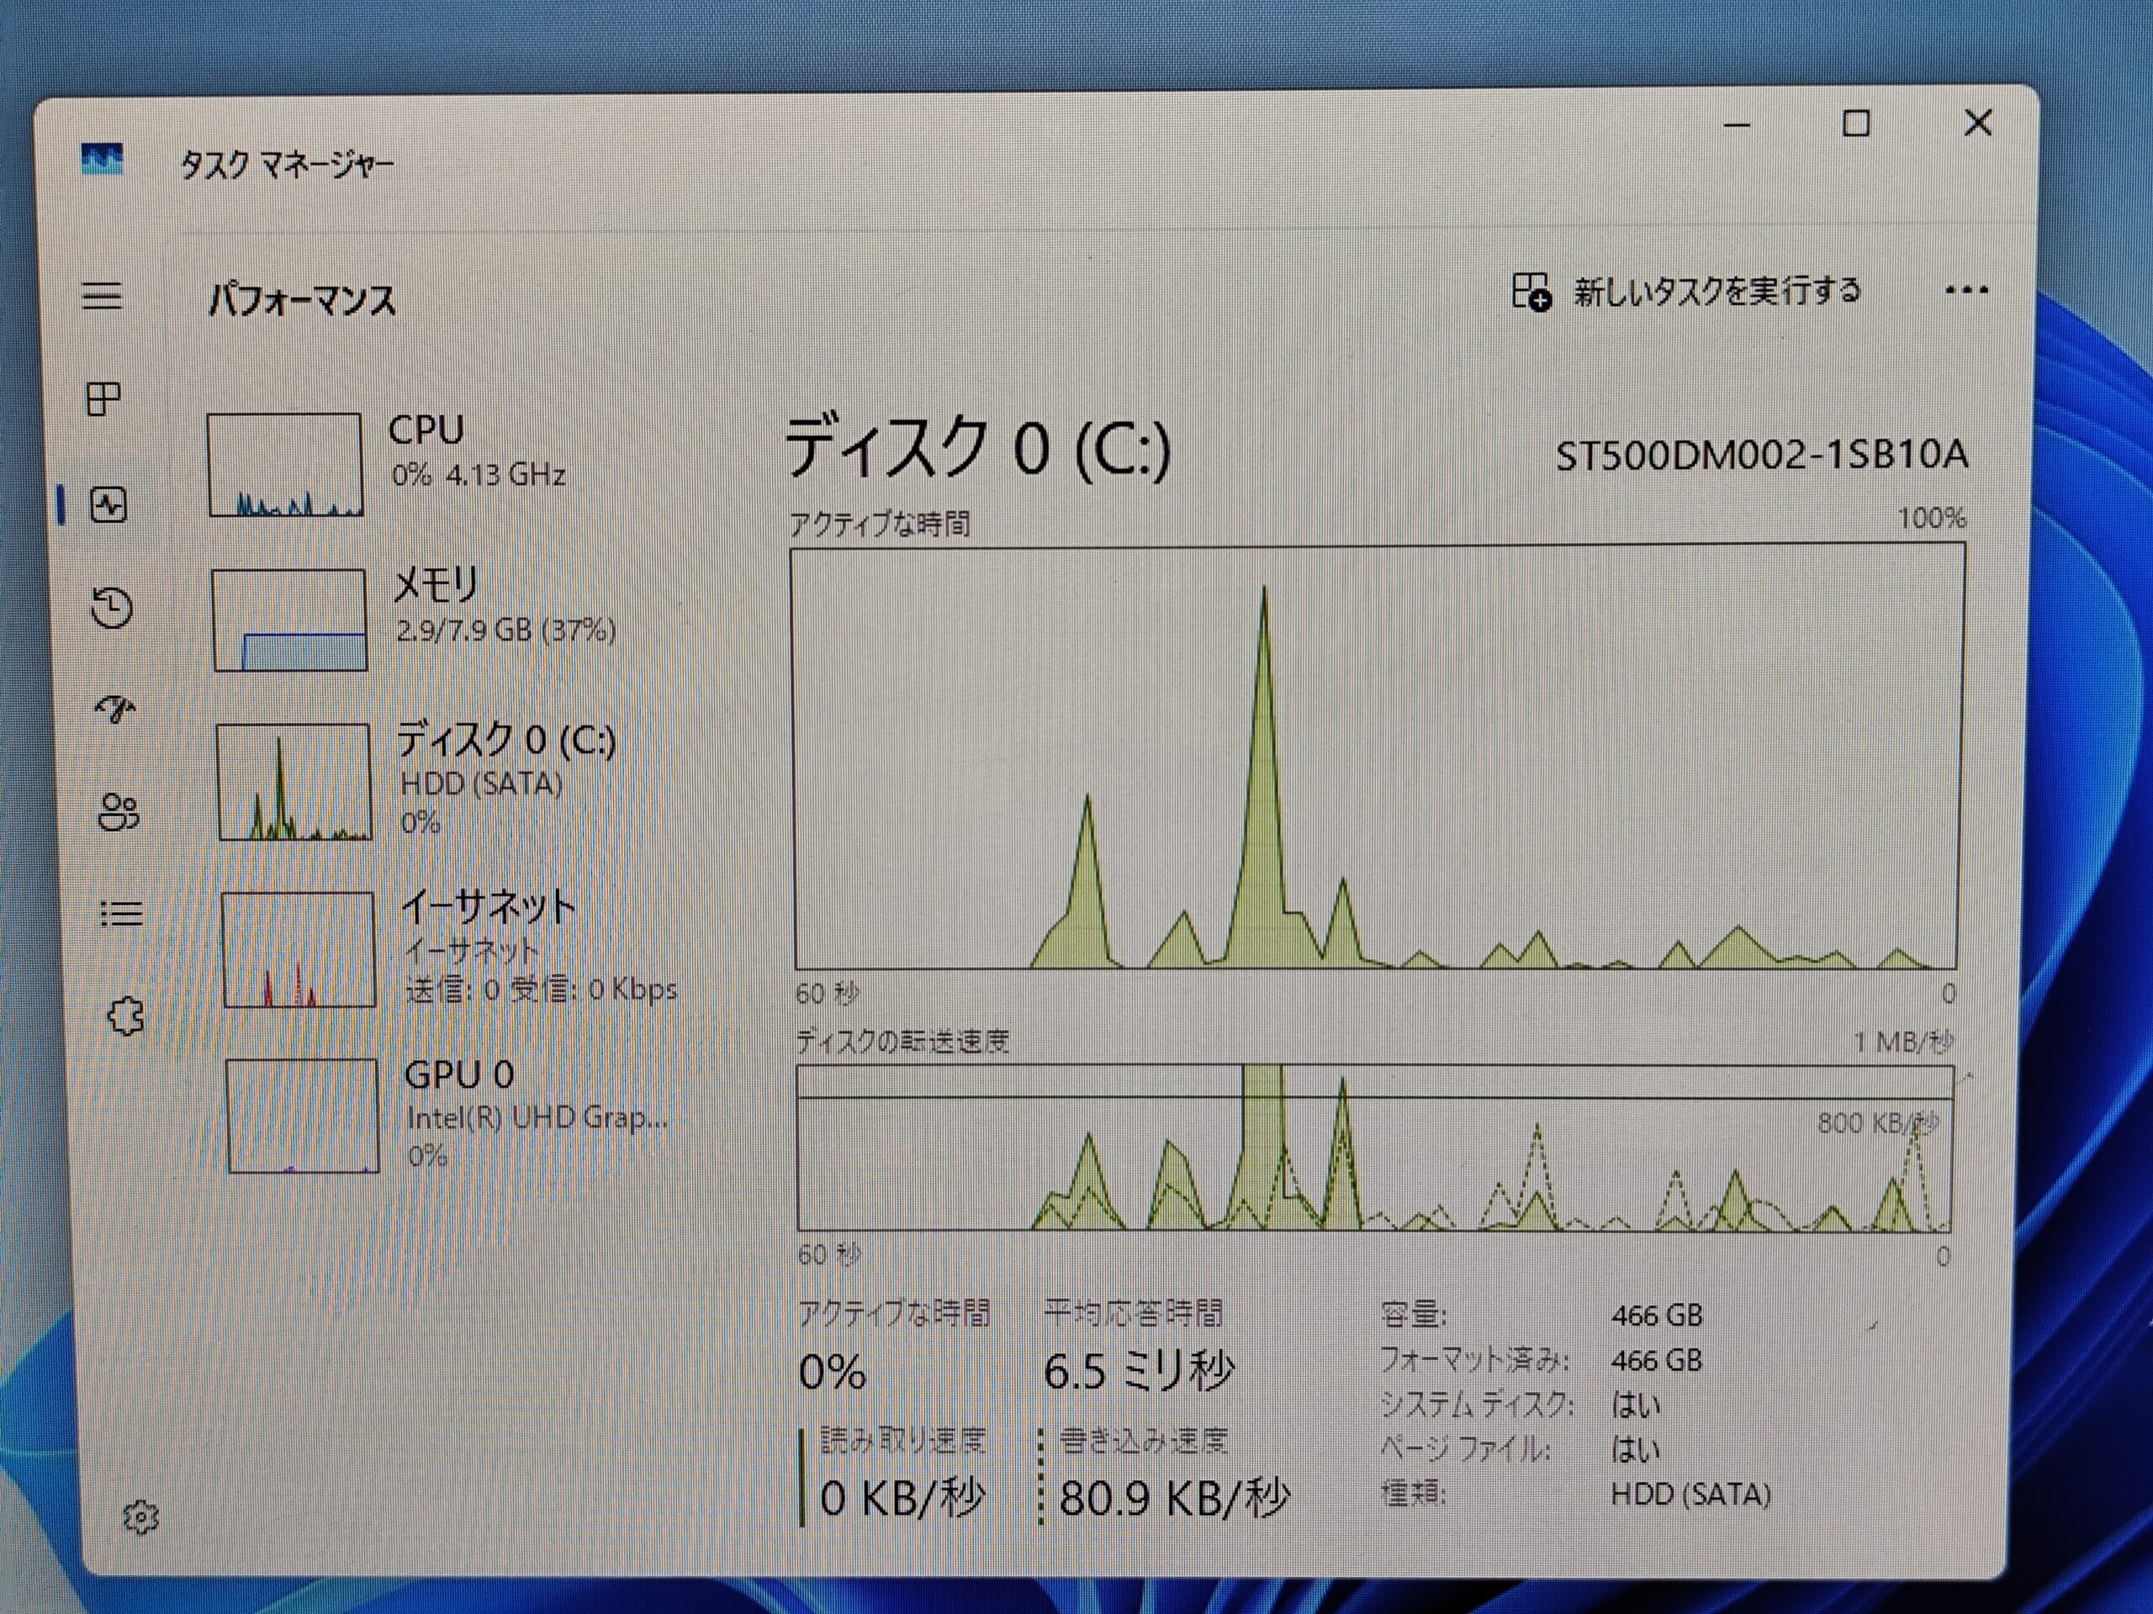Click the 6.5 ミリ秒 response time value
Screen dimensions: 2153x1614
1139,1371
